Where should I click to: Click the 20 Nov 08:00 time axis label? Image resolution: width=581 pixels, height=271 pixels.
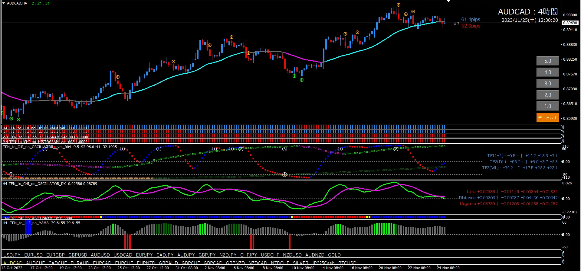[390, 268]
